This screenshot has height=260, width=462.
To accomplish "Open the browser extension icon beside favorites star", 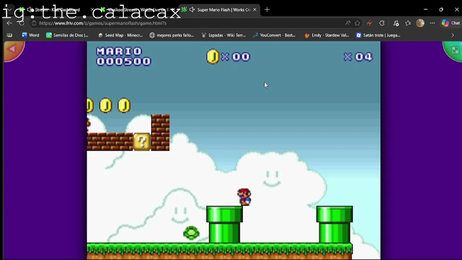I will click(x=369, y=23).
